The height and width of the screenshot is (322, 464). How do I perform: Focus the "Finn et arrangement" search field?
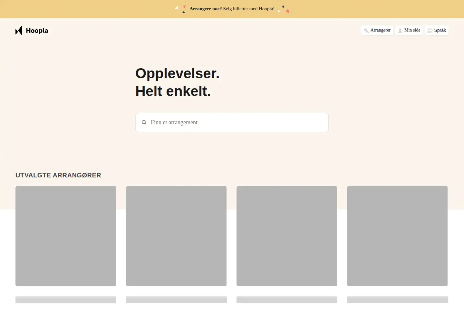[x=232, y=122]
